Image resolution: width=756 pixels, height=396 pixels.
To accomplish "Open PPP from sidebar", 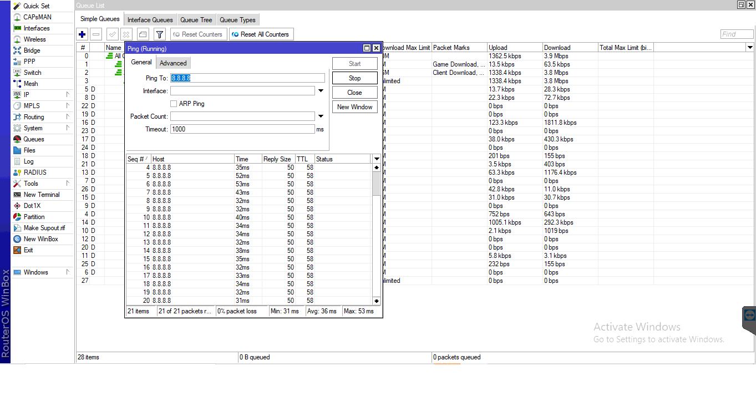I will (29, 62).
